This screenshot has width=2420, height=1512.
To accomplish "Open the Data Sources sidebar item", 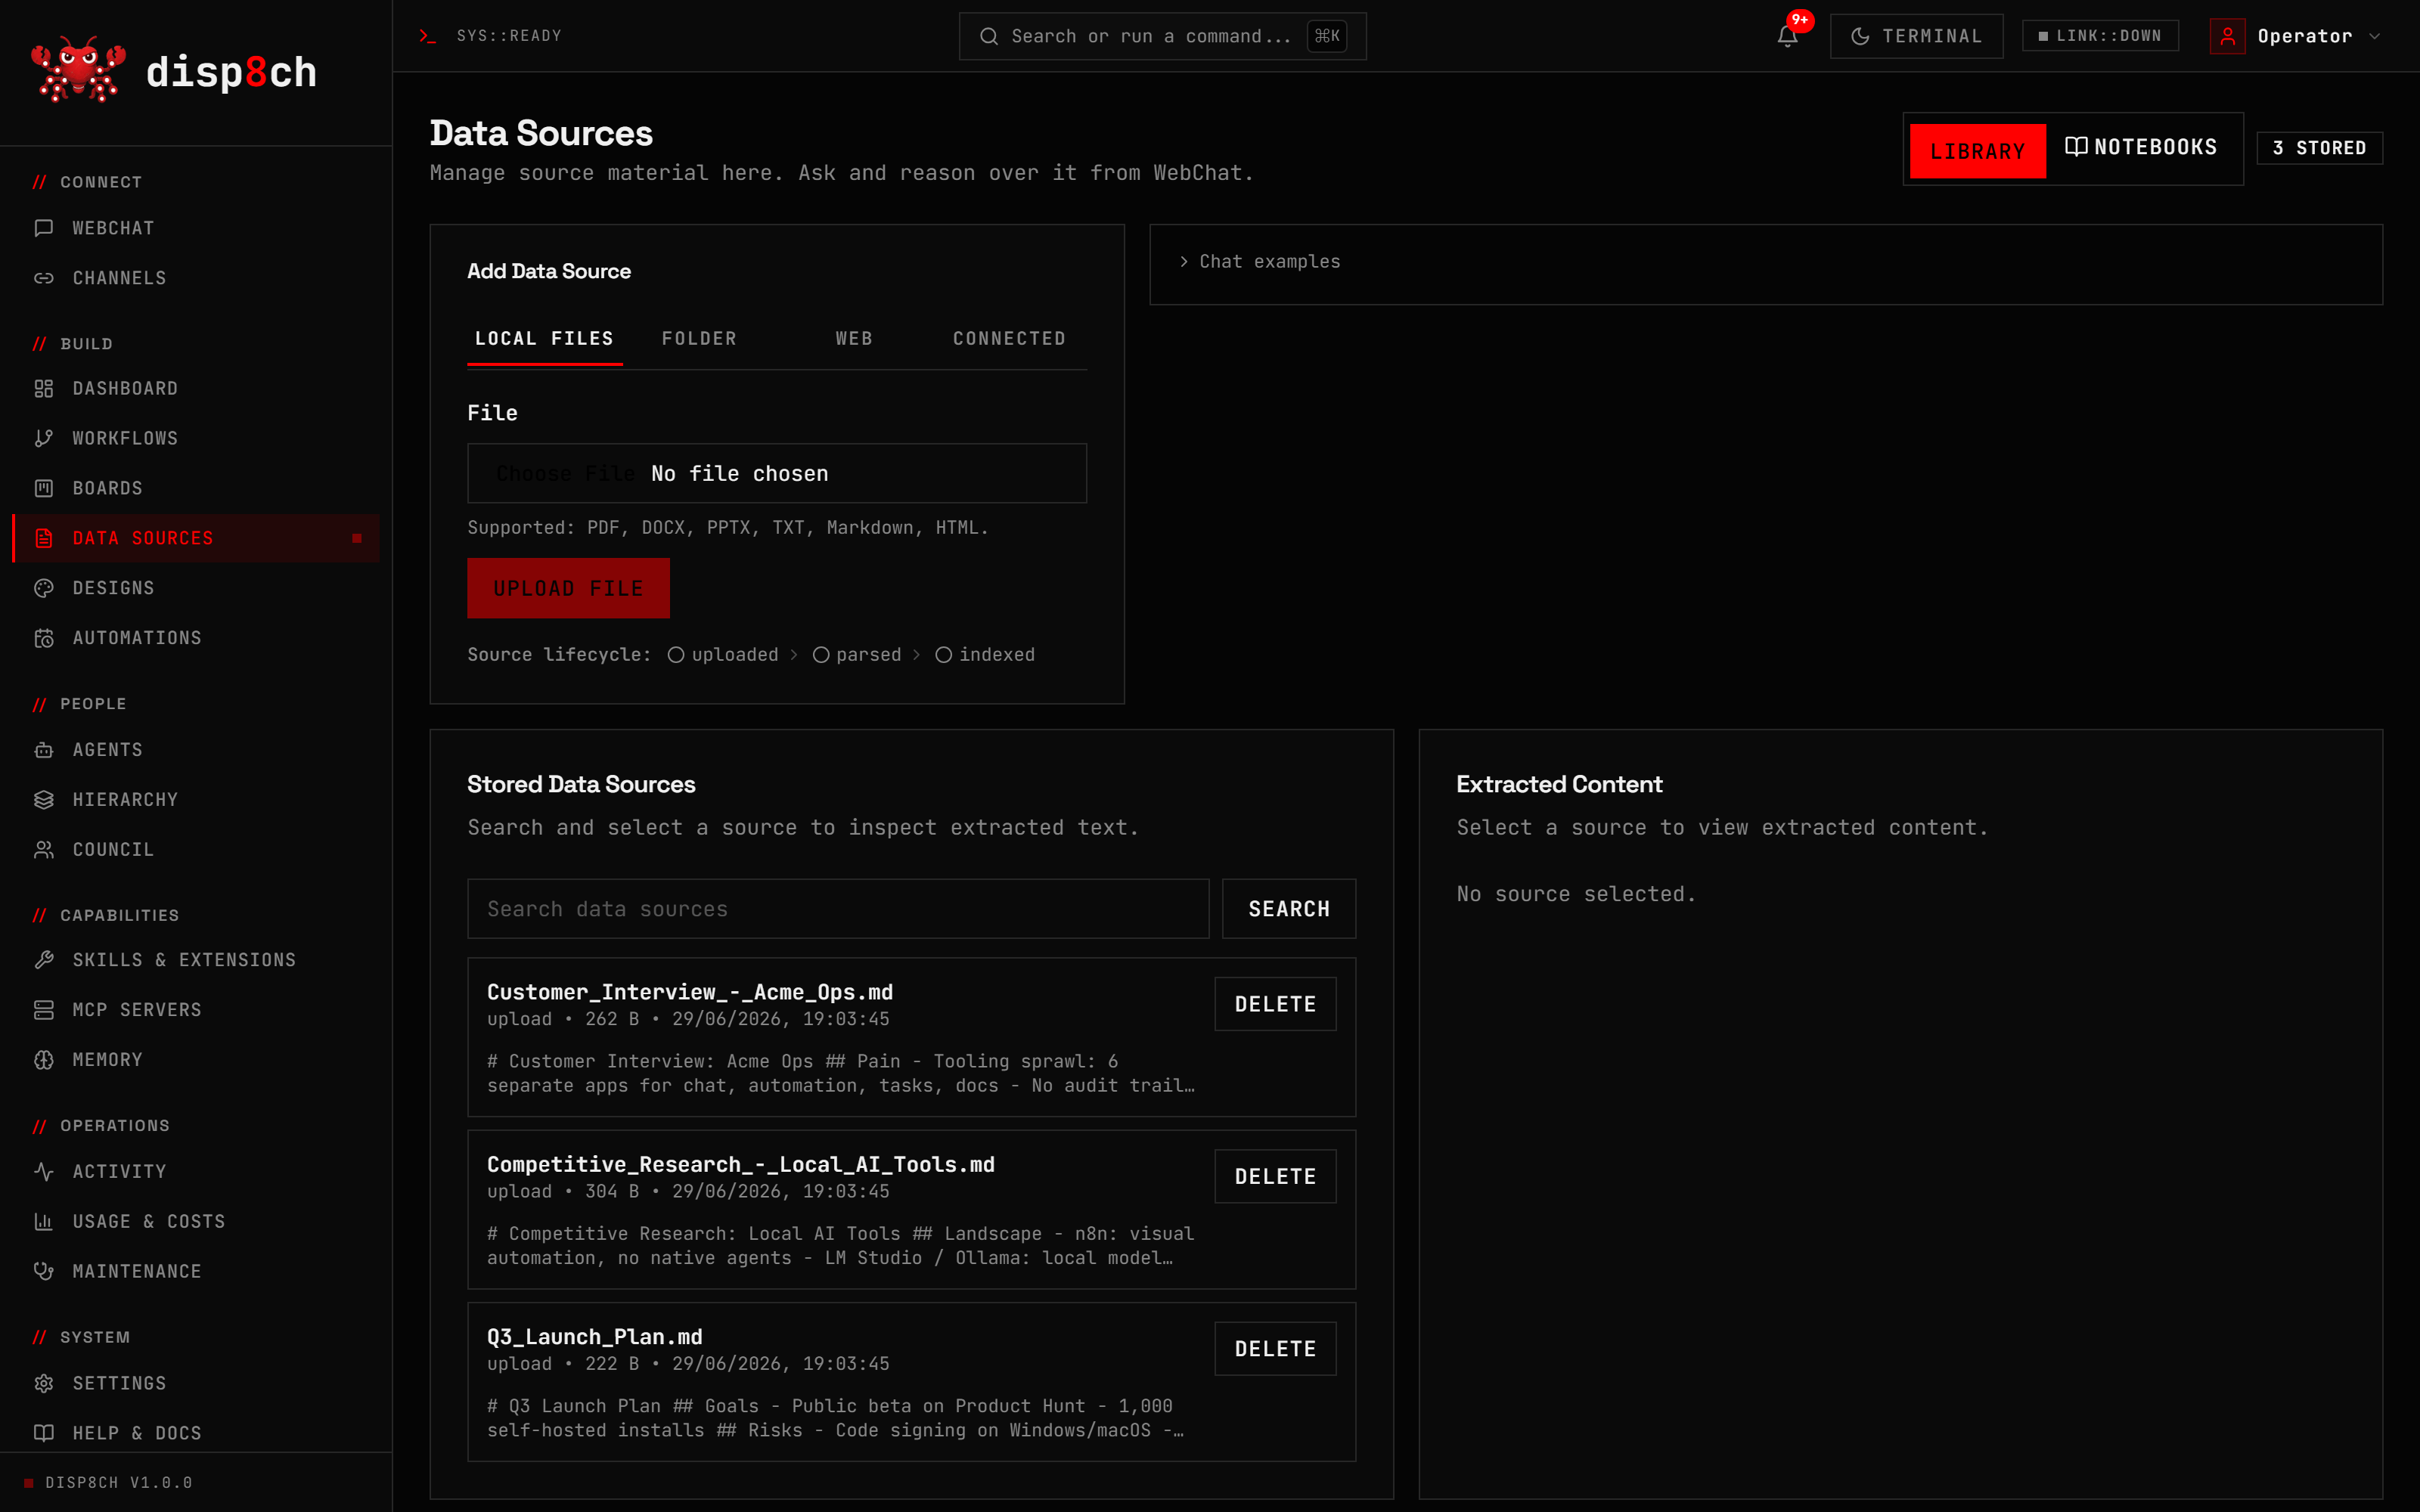I will click(196, 538).
